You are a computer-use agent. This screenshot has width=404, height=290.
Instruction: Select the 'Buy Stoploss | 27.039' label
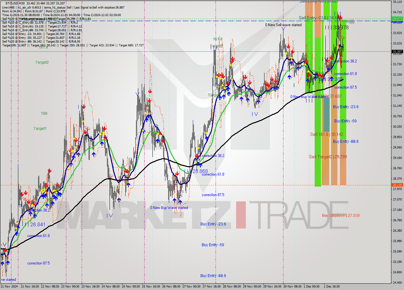pyautogui.click(x=341, y=216)
